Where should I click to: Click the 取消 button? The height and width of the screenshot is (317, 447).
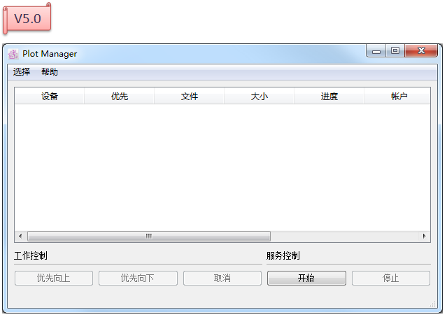(x=222, y=279)
